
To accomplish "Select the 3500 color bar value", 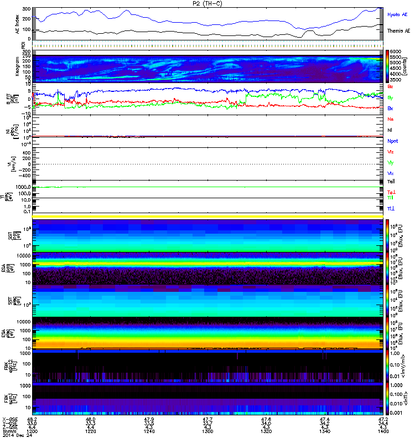I will click(x=396, y=80).
